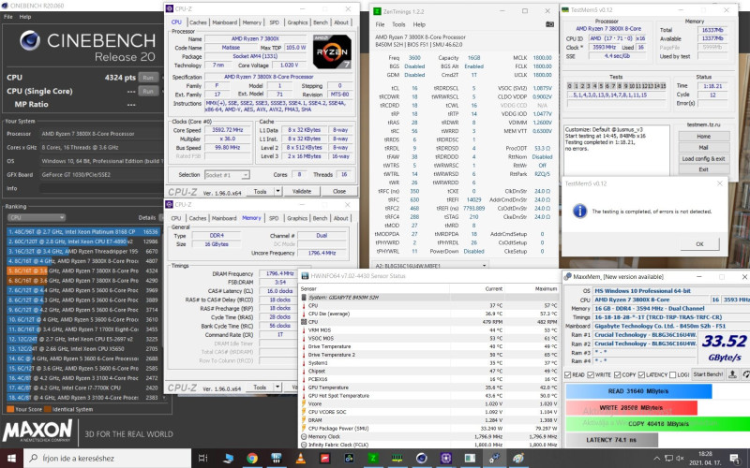Click the Cinebench logo sphere
The image size is (750, 468).
tap(30, 40)
